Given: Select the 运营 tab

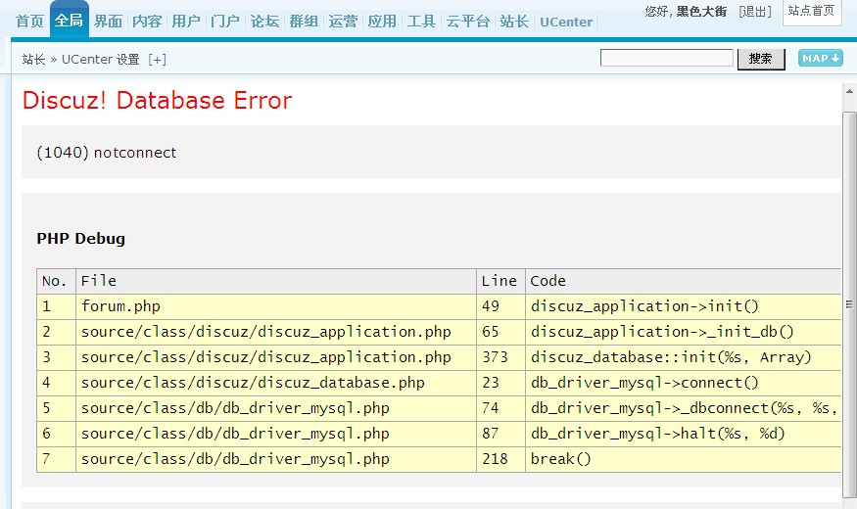Looking at the screenshot, I should (343, 22).
